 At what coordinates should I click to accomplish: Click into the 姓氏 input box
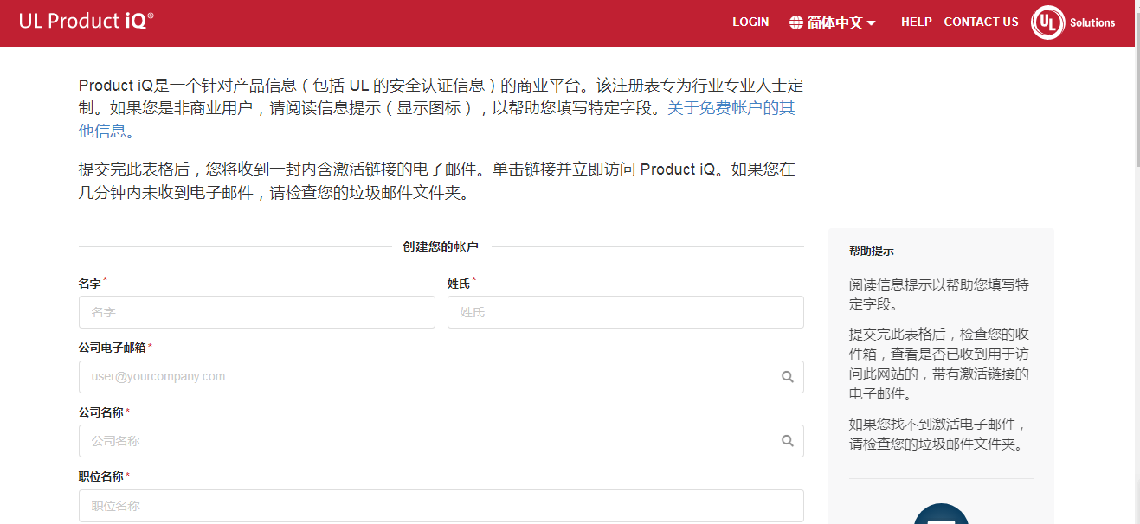[x=625, y=312]
